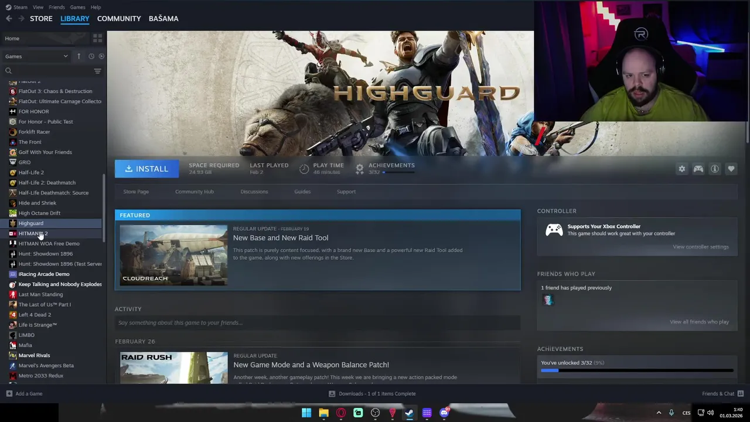Sort library list with the up-arrow icon
750x422 pixels.
79,56
